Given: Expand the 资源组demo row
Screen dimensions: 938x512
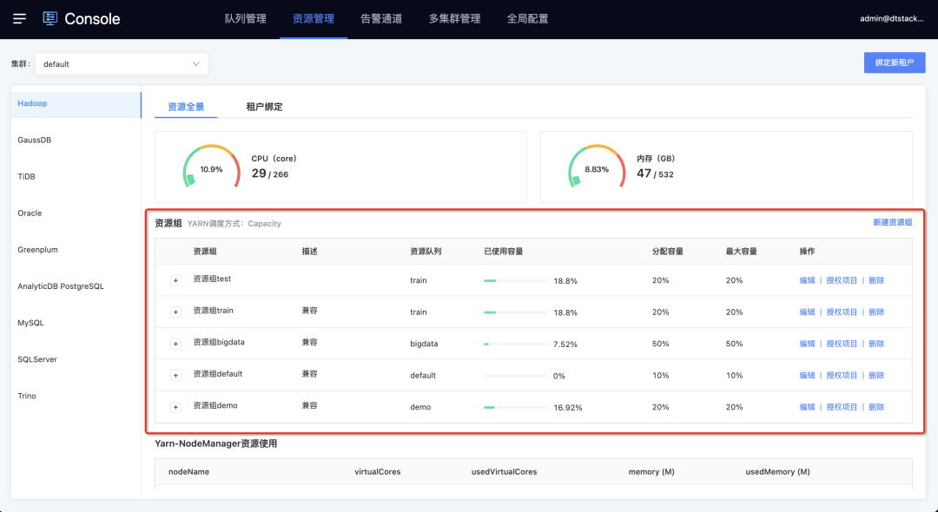Looking at the screenshot, I should click(x=175, y=407).
